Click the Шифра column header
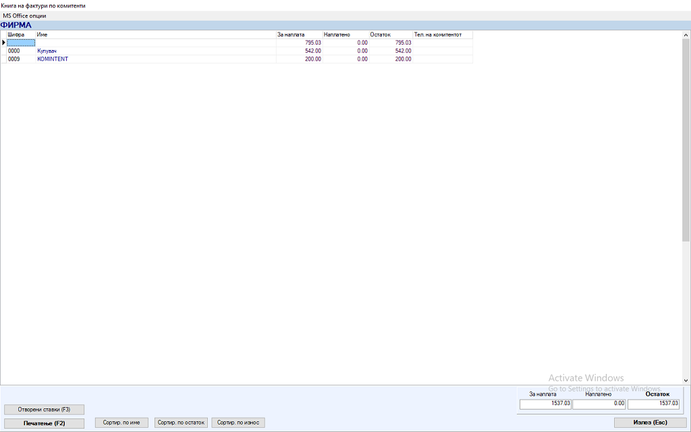 point(21,34)
